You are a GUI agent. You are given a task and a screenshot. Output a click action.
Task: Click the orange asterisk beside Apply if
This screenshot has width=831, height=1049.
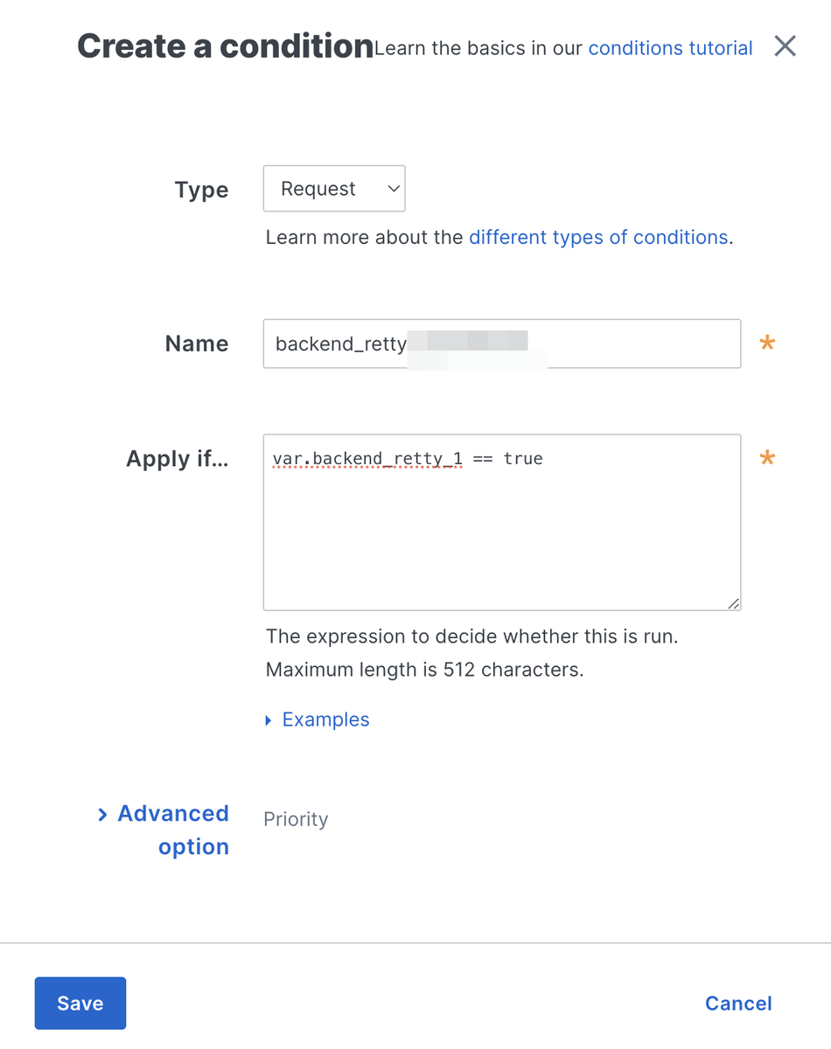coord(767,458)
